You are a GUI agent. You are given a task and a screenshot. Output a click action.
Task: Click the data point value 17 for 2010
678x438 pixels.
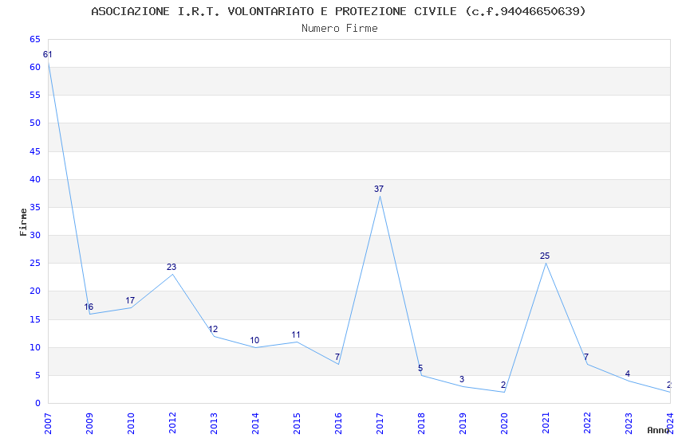point(130,300)
